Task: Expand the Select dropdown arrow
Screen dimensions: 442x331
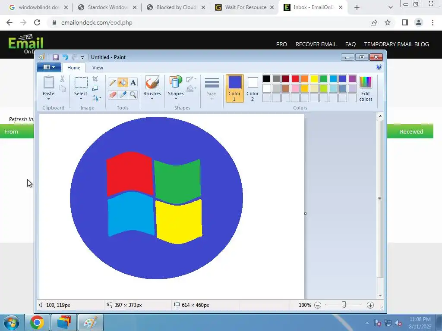Action: click(81, 99)
